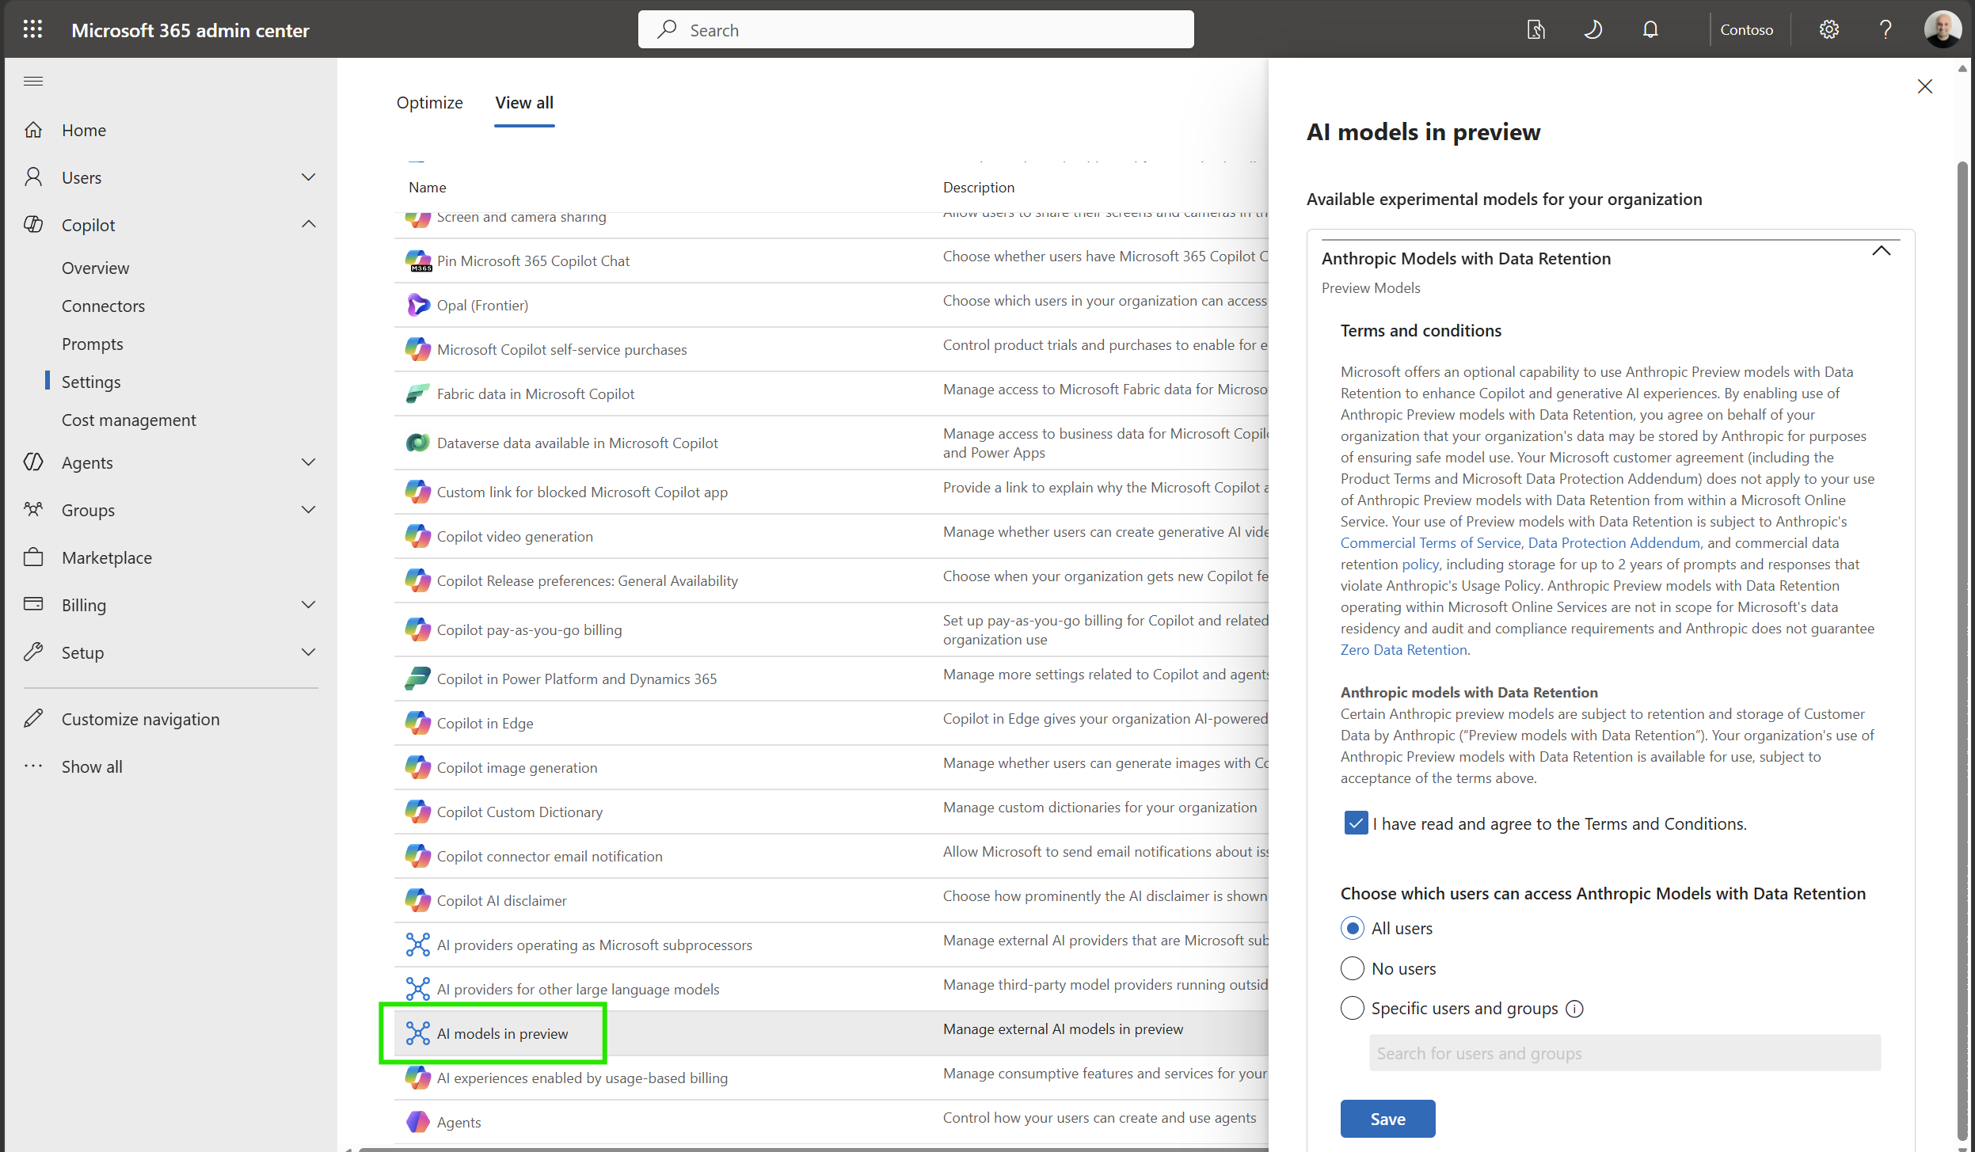Open Copilot Overview in sidebar

coord(96,268)
